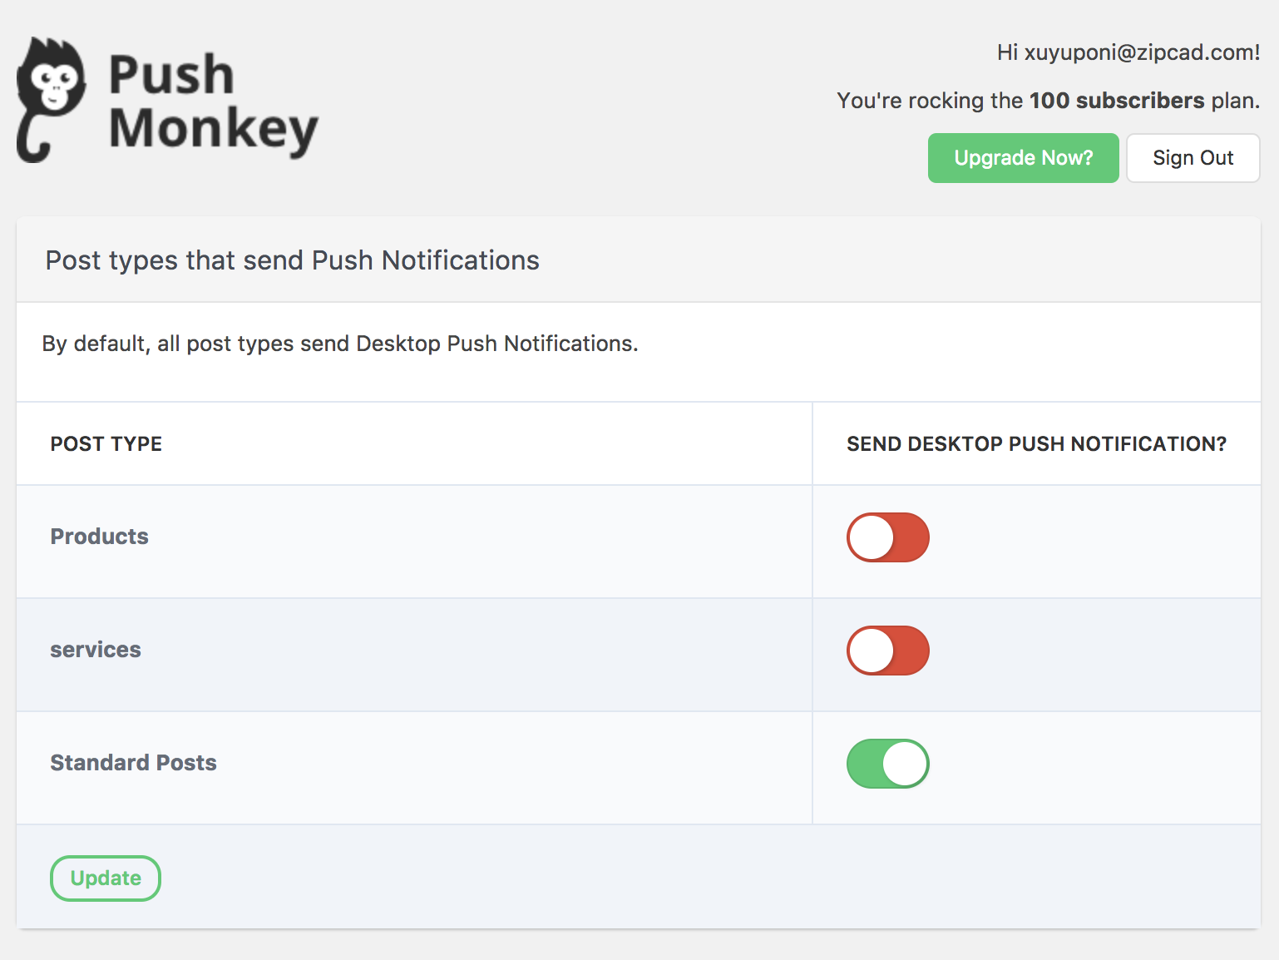The height and width of the screenshot is (960, 1279).
Task: Click the Push Monkey monkey logo icon
Action: (x=51, y=100)
